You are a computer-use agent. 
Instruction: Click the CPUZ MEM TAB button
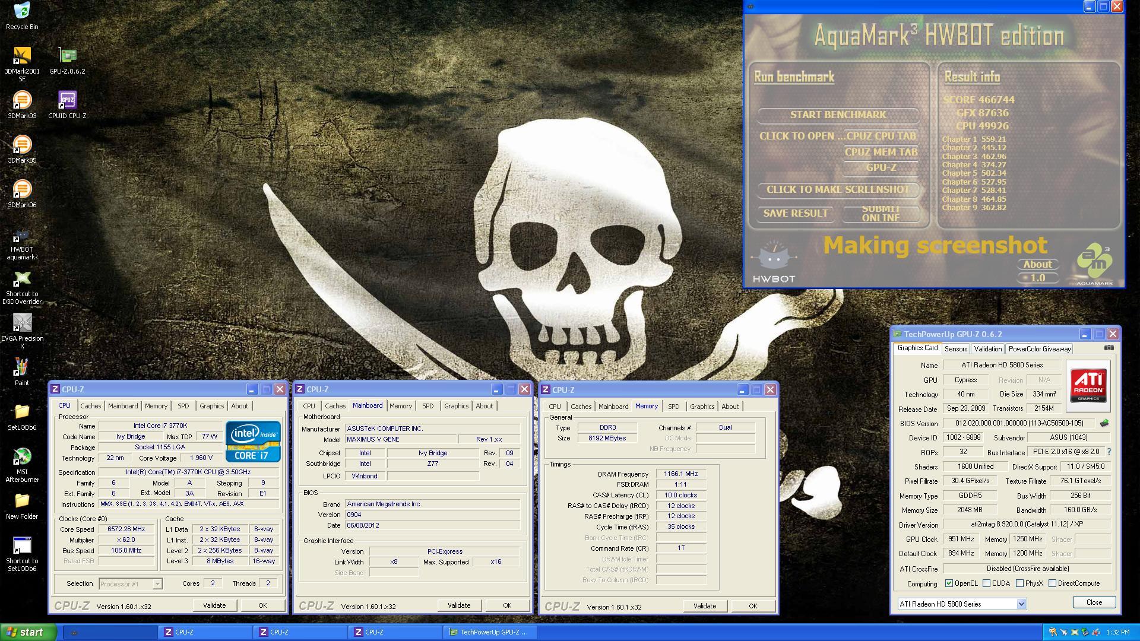(x=881, y=152)
